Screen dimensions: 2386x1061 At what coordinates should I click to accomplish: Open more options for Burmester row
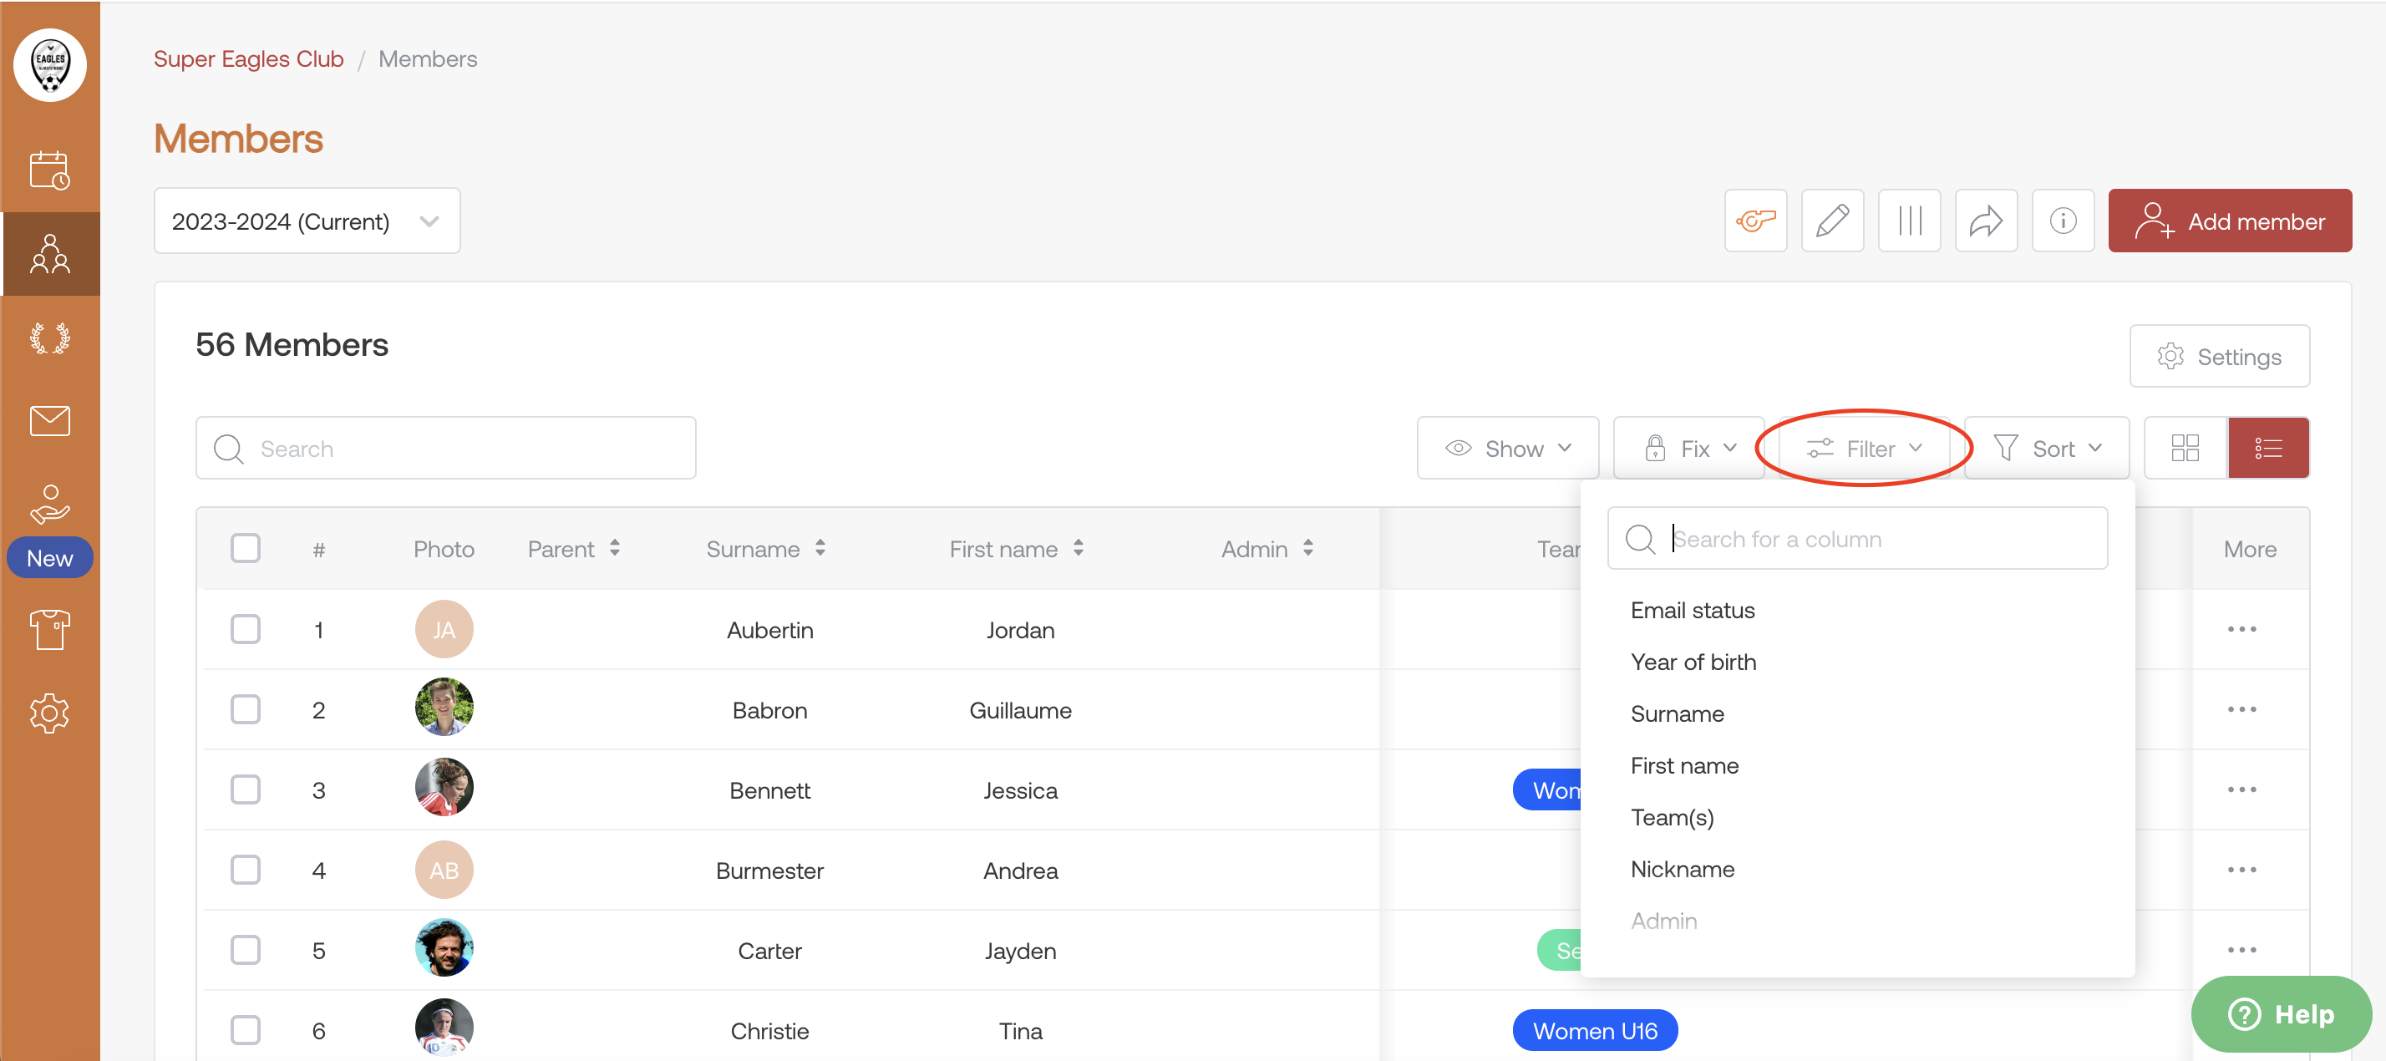pyautogui.click(x=2241, y=871)
